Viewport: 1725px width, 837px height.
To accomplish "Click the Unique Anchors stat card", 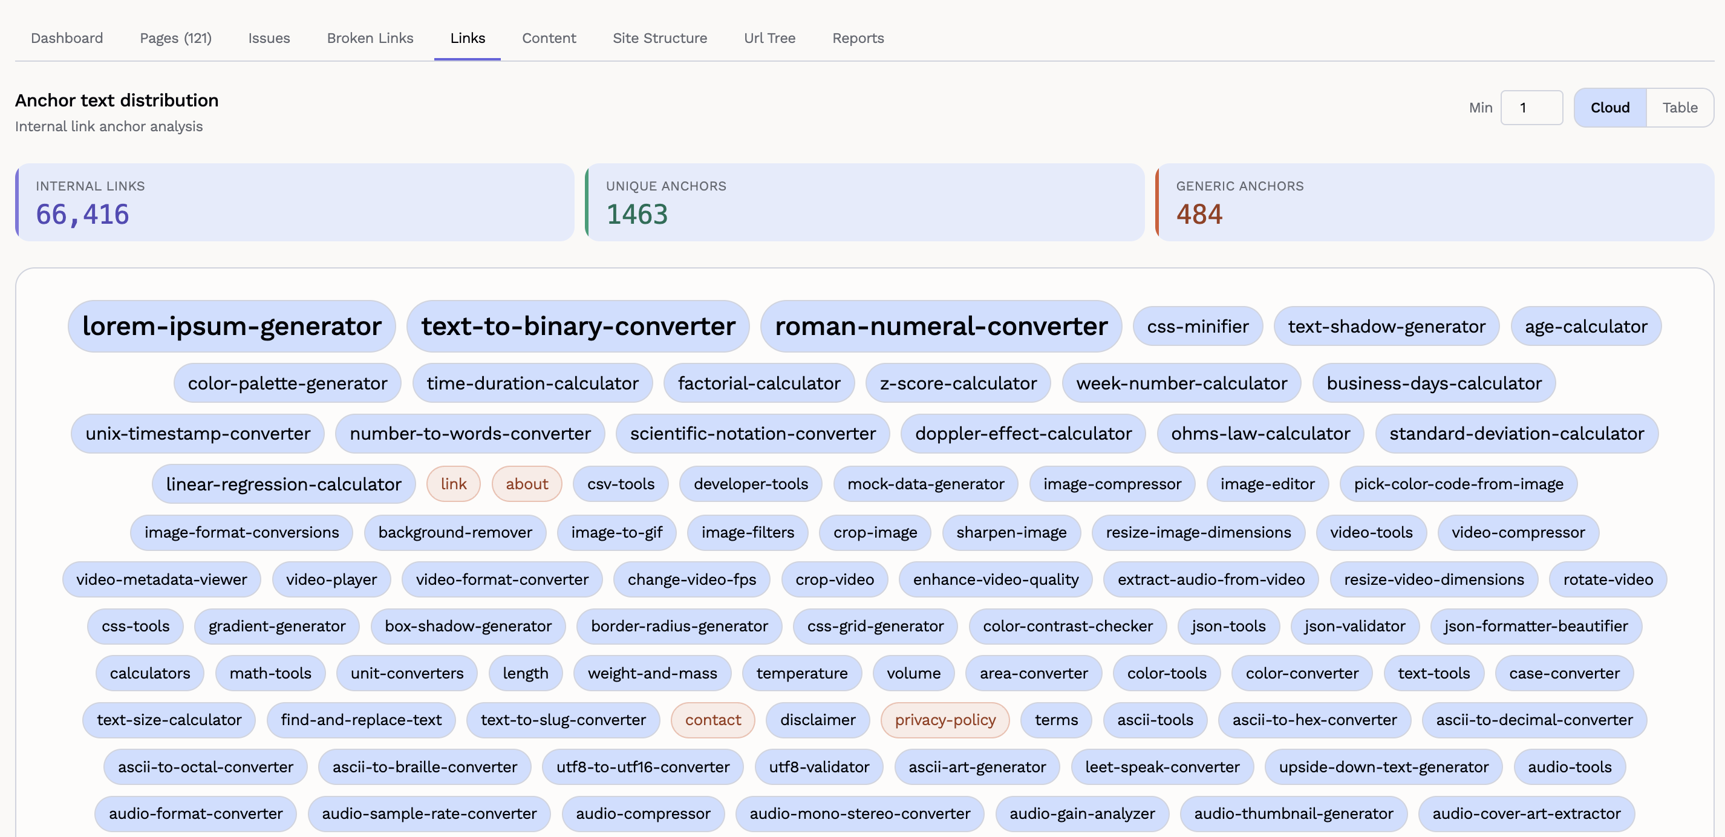I will (x=864, y=202).
